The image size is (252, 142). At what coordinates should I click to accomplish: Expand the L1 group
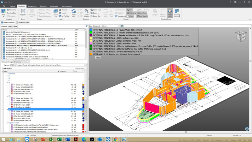(7, 76)
